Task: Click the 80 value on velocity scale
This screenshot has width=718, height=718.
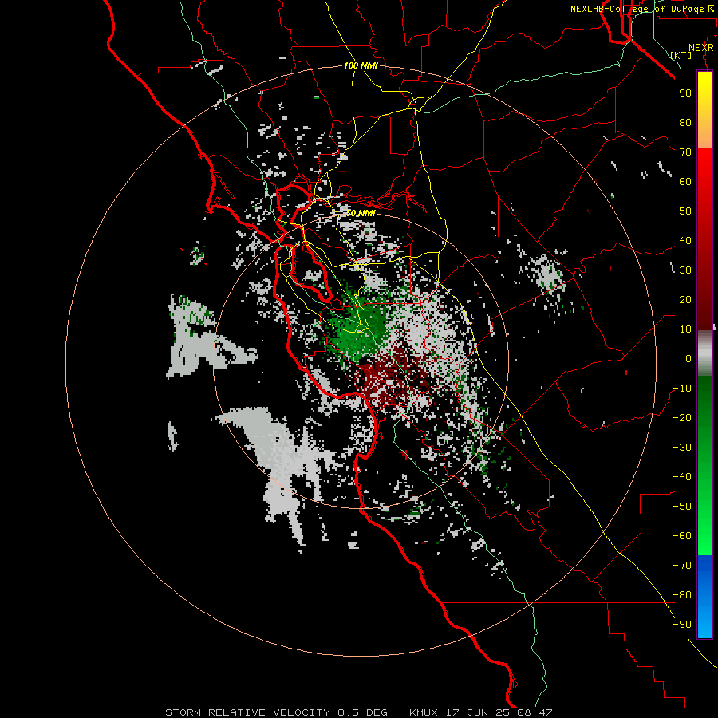Action: click(x=685, y=123)
